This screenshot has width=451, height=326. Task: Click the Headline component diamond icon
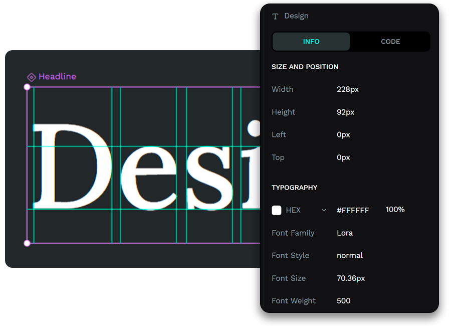click(31, 77)
